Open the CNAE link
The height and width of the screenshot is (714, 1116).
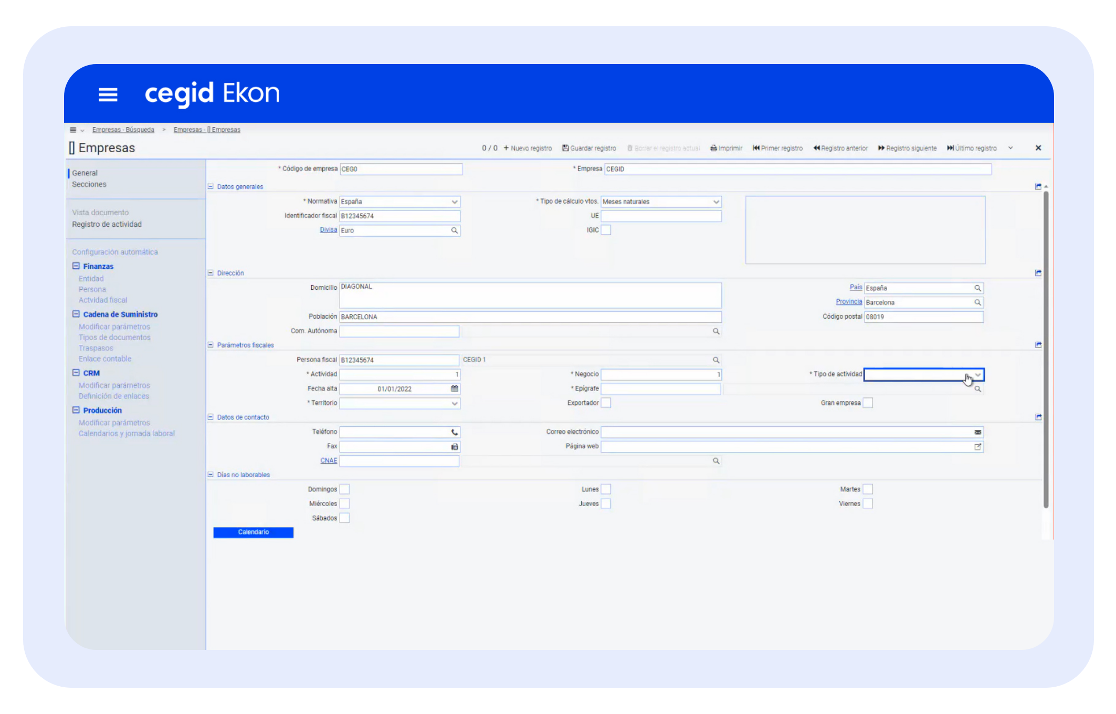329,460
